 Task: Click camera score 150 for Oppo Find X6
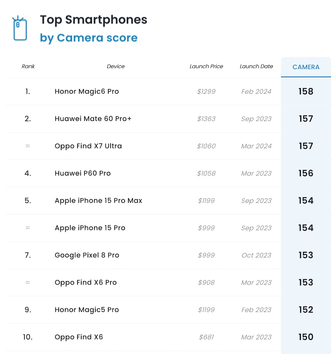tap(306, 337)
